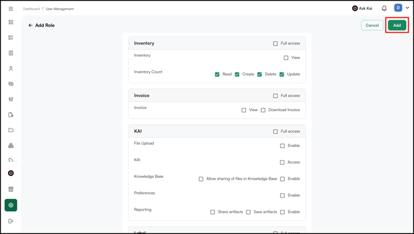Check Knowledge Base Enable checkbox
Viewport: 414px width, 234px height.
[x=282, y=179]
